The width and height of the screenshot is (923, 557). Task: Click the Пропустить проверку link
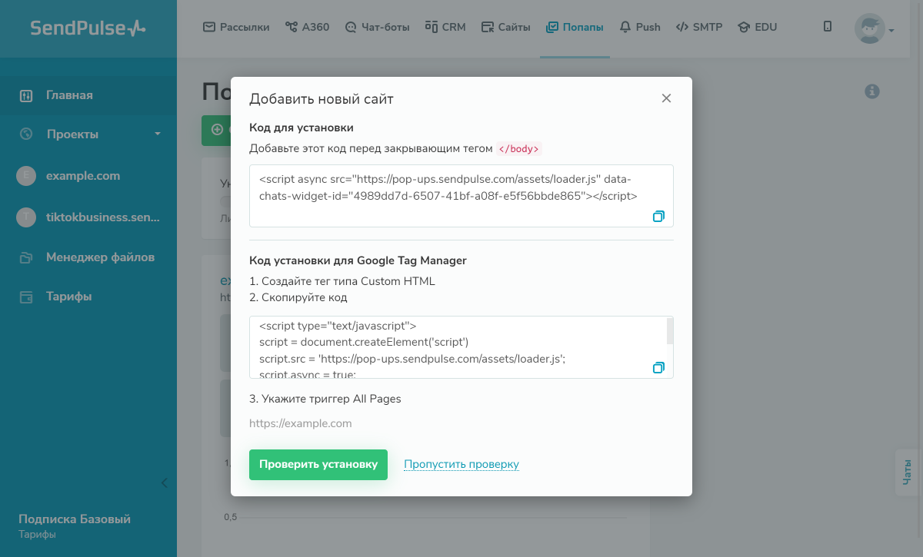[x=461, y=464]
